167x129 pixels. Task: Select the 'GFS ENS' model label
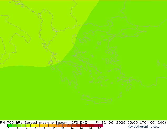point(79,122)
